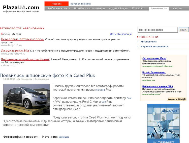Click the www.base-a.ru URL
Image resolution: width=189 pixels, height=143 pixels.
[148, 80]
